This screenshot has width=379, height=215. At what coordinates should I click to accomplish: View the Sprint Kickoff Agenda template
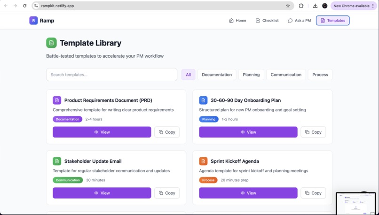(248, 193)
